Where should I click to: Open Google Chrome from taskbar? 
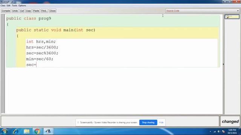click(37, 131)
